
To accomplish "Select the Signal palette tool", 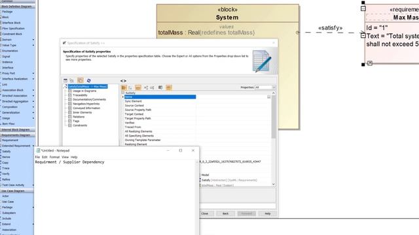I will [x=6, y=57].
